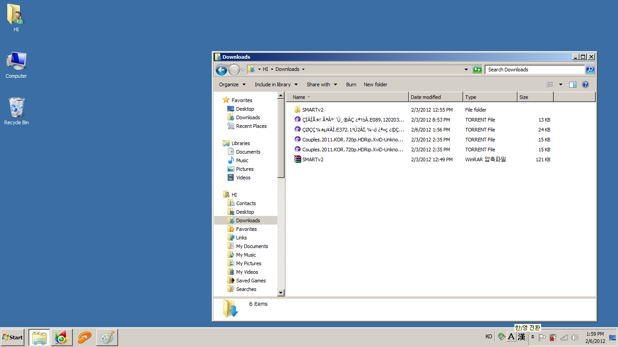Open Favorites under HI
Viewport: 618px width, 347px height.
(x=246, y=229)
